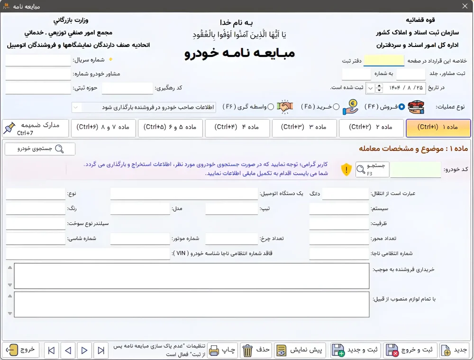Open the اطلاعات صاحب خودرو dropdown
The height and width of the screenshot is (360, 474).
tap(76, 107)
